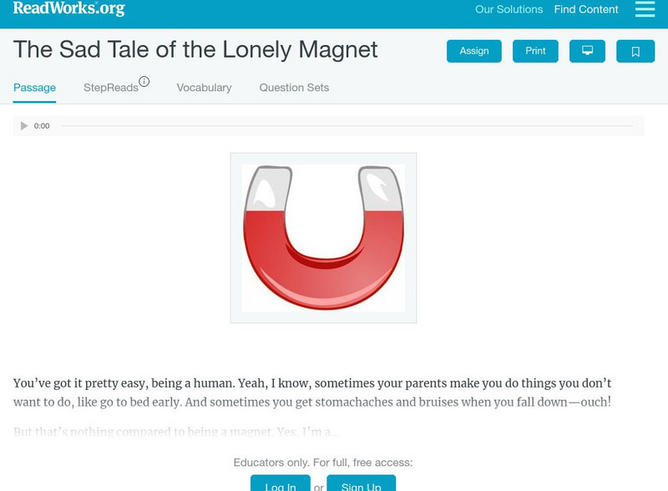Click the Find Content link
This screenshot has height=491, width=668.
coord(586,9)
